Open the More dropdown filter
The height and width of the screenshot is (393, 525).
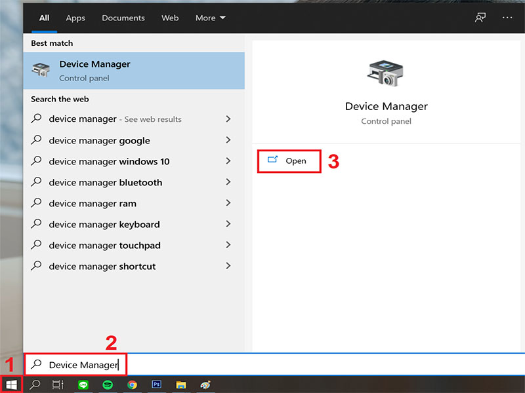210,18
